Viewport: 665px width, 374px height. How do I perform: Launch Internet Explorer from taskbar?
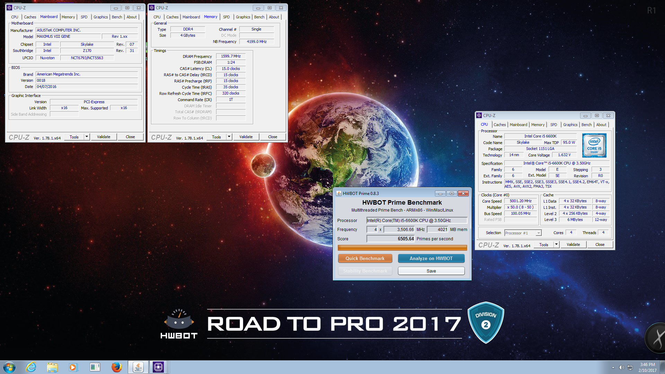coord(31,367)
